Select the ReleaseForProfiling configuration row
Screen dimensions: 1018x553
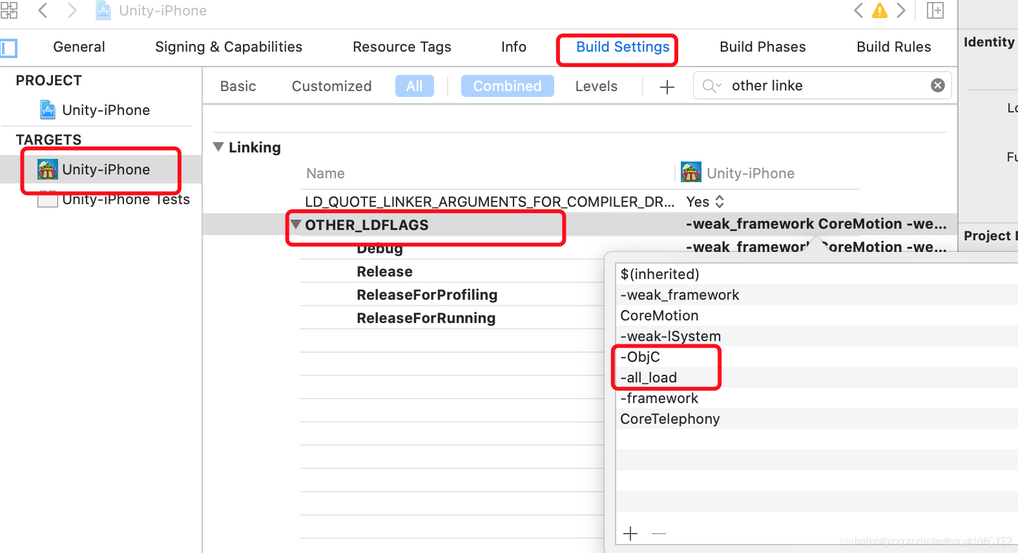[x=427, y=295]
